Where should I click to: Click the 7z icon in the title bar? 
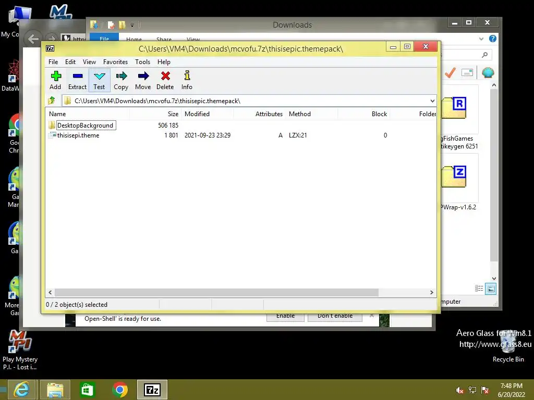tap(50, 48)
